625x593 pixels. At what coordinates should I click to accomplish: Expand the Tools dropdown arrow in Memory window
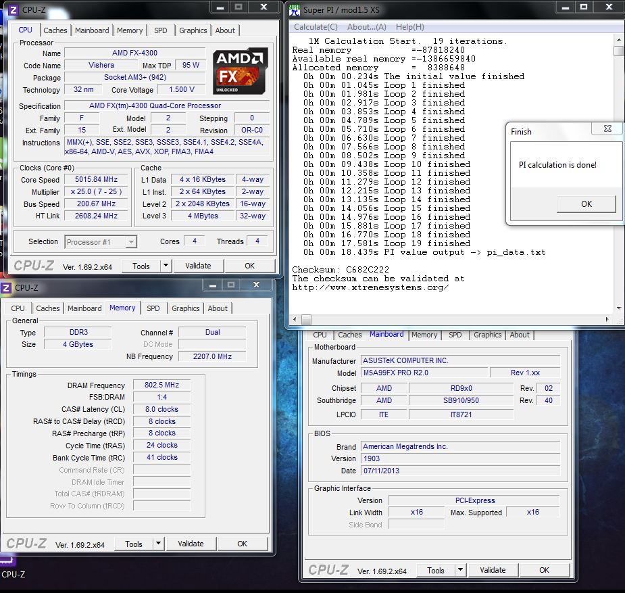[158, 543]
